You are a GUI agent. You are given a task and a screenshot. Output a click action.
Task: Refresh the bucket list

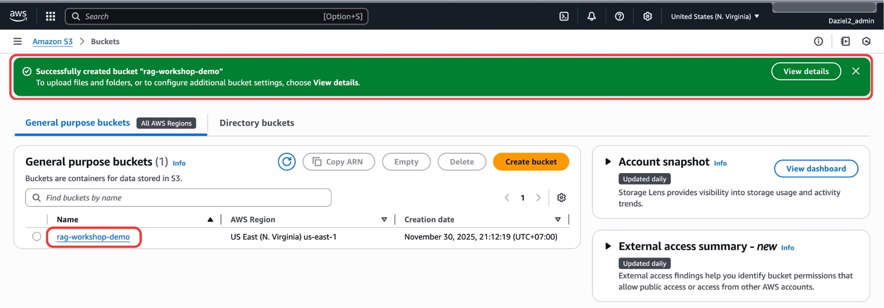287,161
